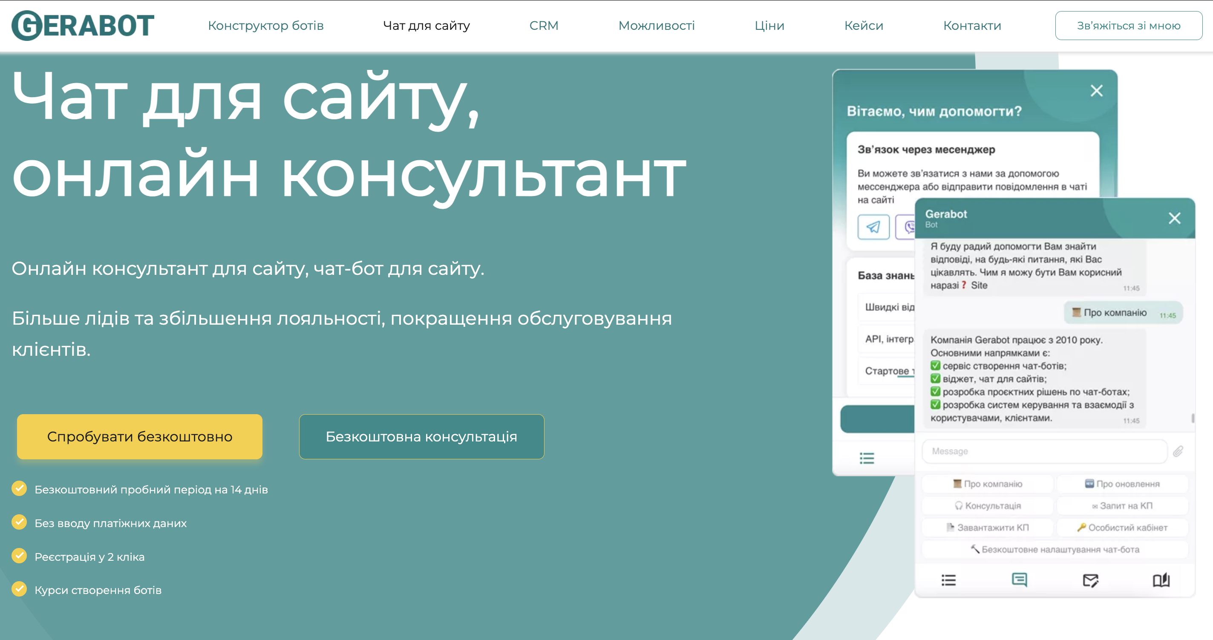This screenshot has height=640, width=1213.
Task: Close the 'Вітаємо, чим допомогти?' panel
Action: click(x=1096, y=90)
